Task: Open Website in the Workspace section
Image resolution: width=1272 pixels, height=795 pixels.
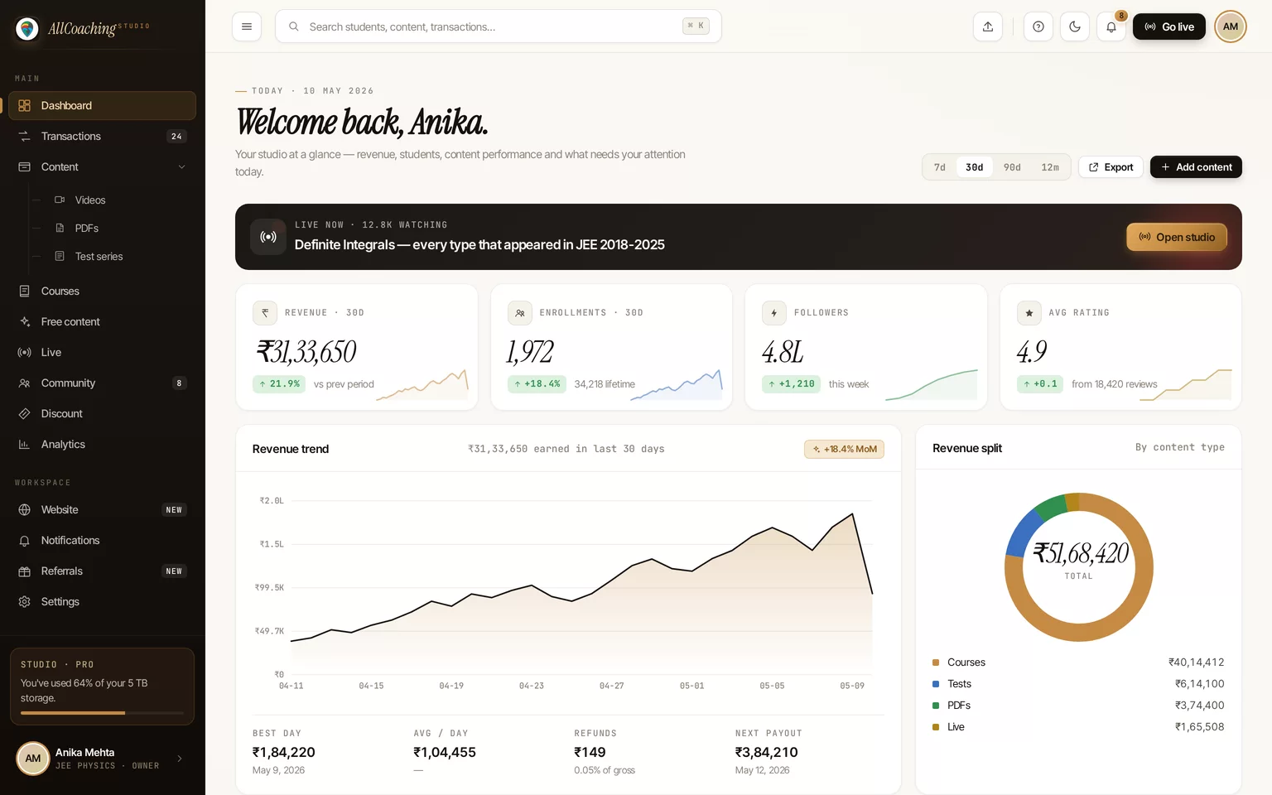Action: coord(103,510)
